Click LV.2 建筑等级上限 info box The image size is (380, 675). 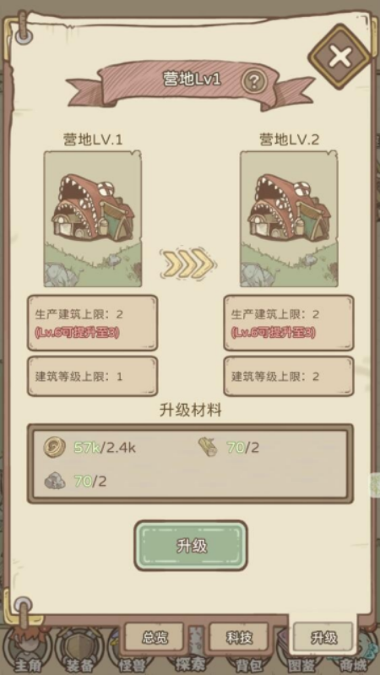(x=289, y=376)
